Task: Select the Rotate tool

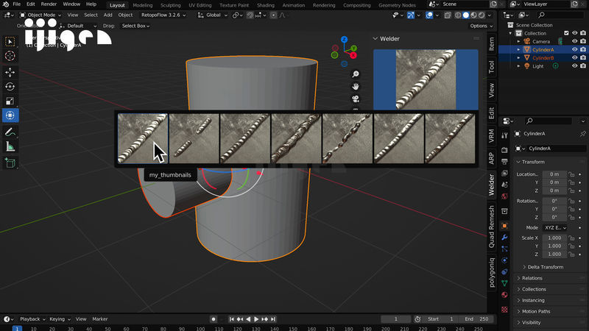Action: [x=10, y=87]
